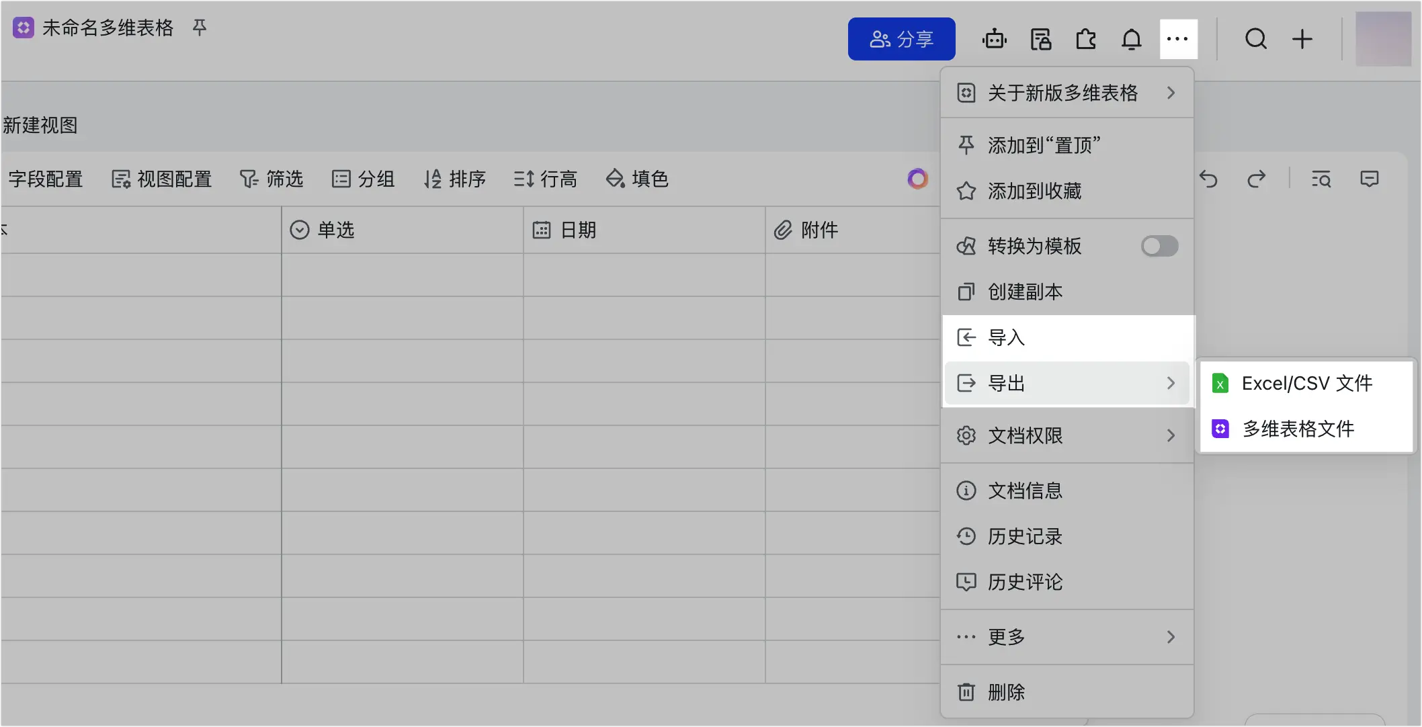Expand 关于新版多维表格 submenu
The width and height of the screenshot is (1422, 727).
(x=1067, y=93)
